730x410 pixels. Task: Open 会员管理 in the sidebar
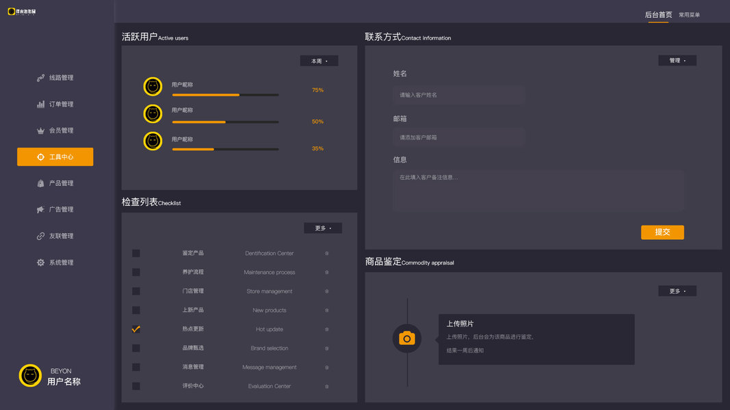pyautogui.click(x=55, y=131)
